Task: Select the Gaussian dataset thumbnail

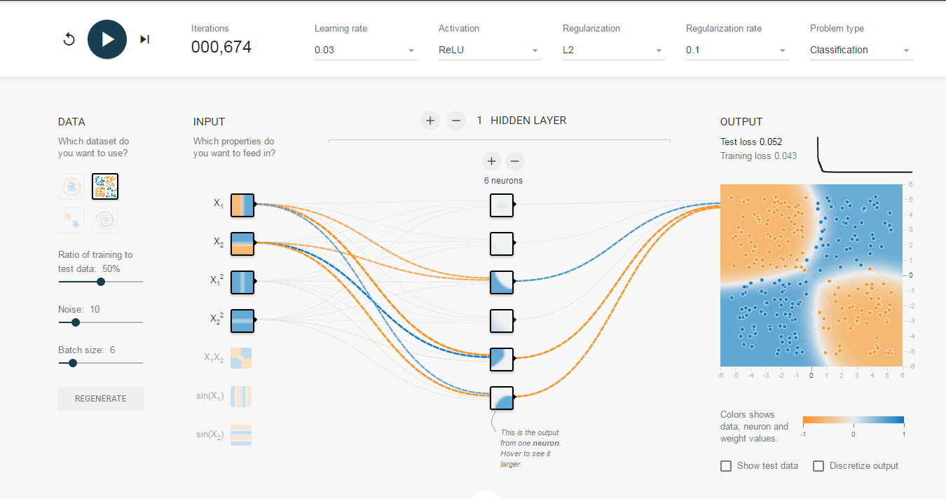Action: click(x=71, y=220)
